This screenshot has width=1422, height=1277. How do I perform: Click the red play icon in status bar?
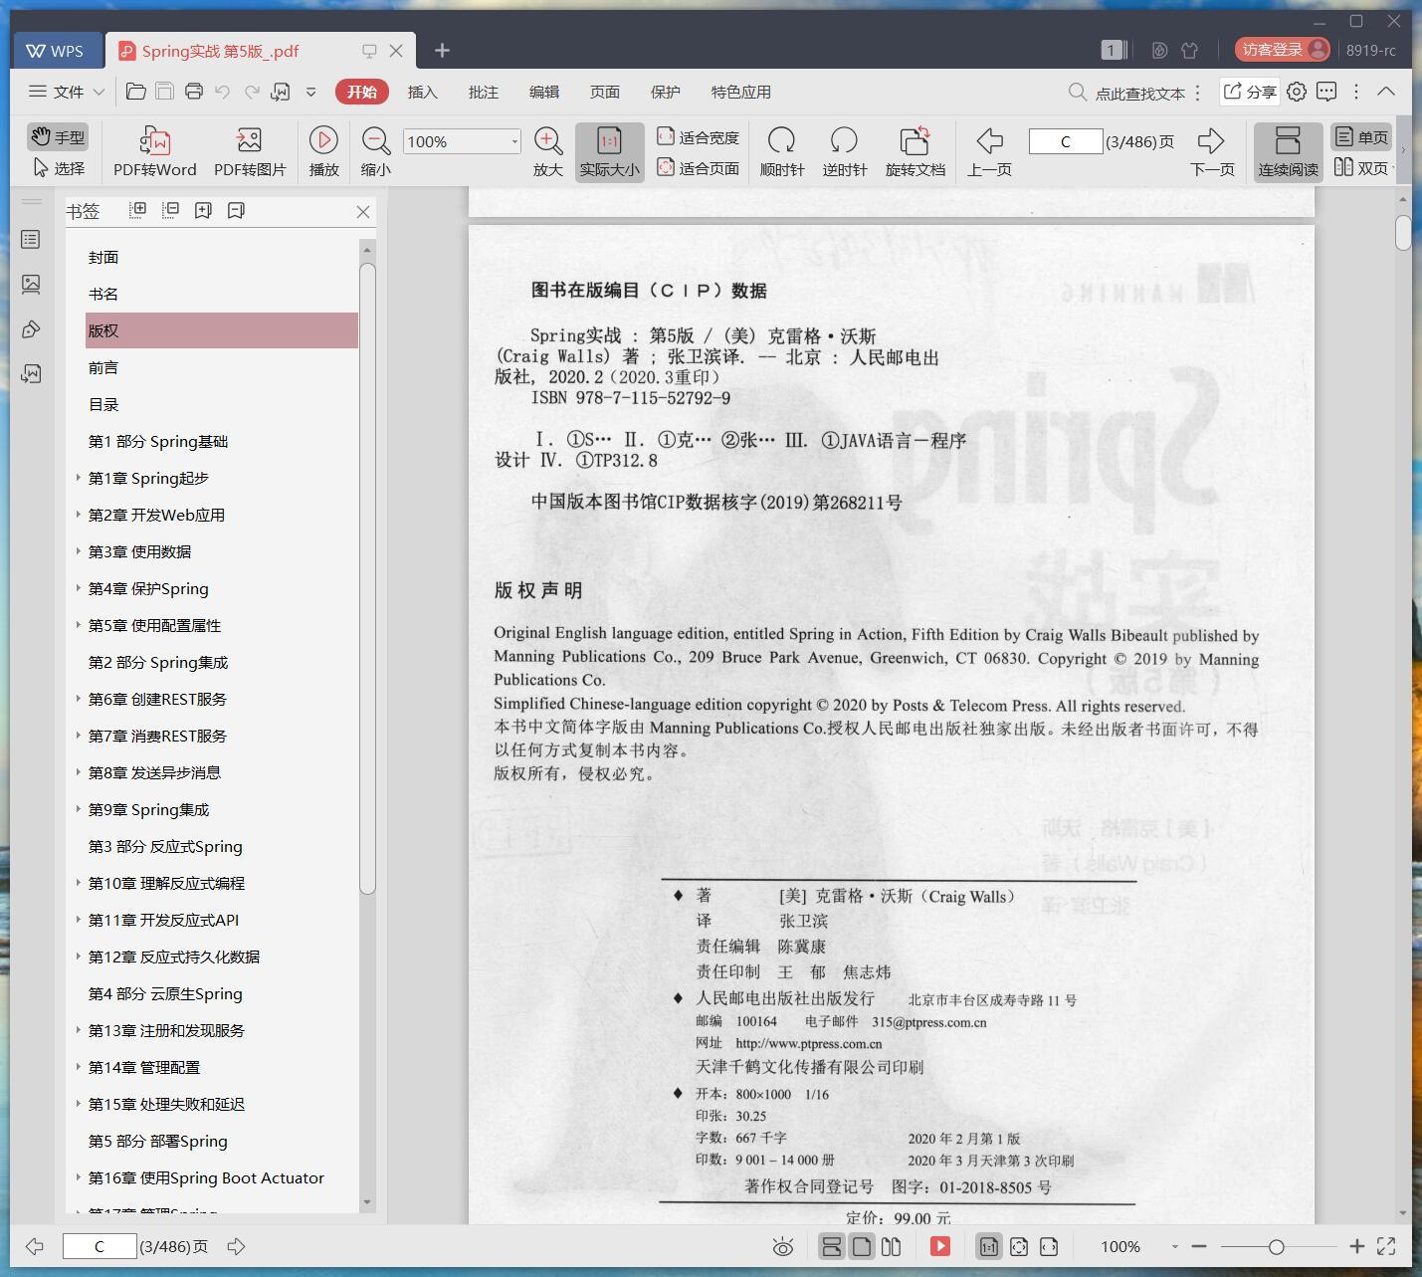click(x=940, y=1246)
